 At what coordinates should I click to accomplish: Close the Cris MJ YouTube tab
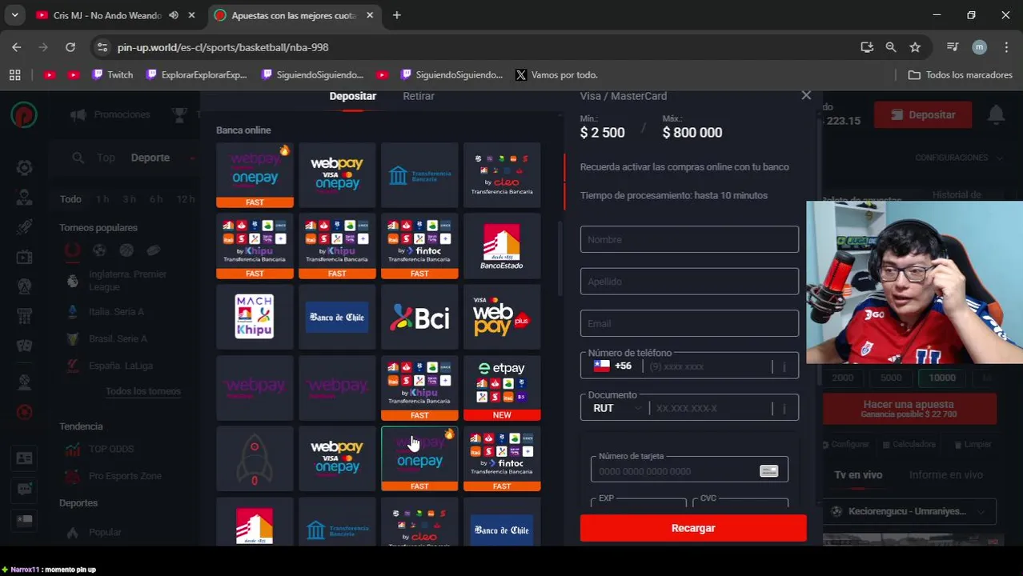[x=191, y=15]
